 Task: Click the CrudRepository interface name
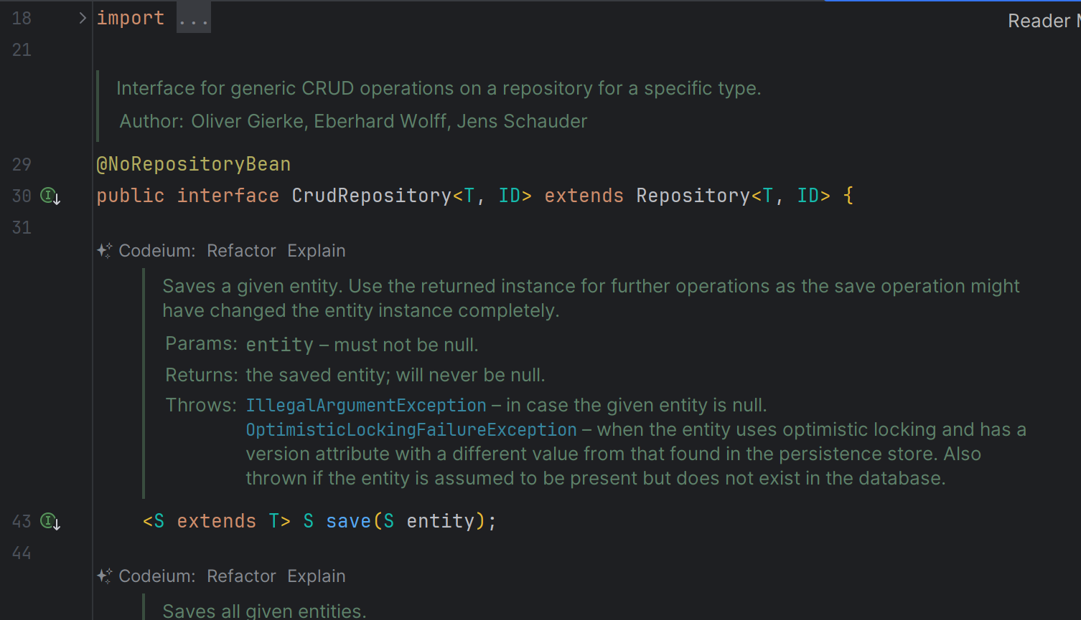(372, 196)
